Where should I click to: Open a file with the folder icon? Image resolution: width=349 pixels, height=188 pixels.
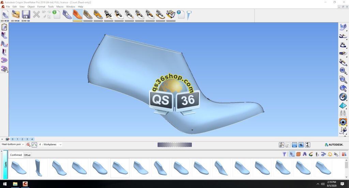tap(16, 15)
